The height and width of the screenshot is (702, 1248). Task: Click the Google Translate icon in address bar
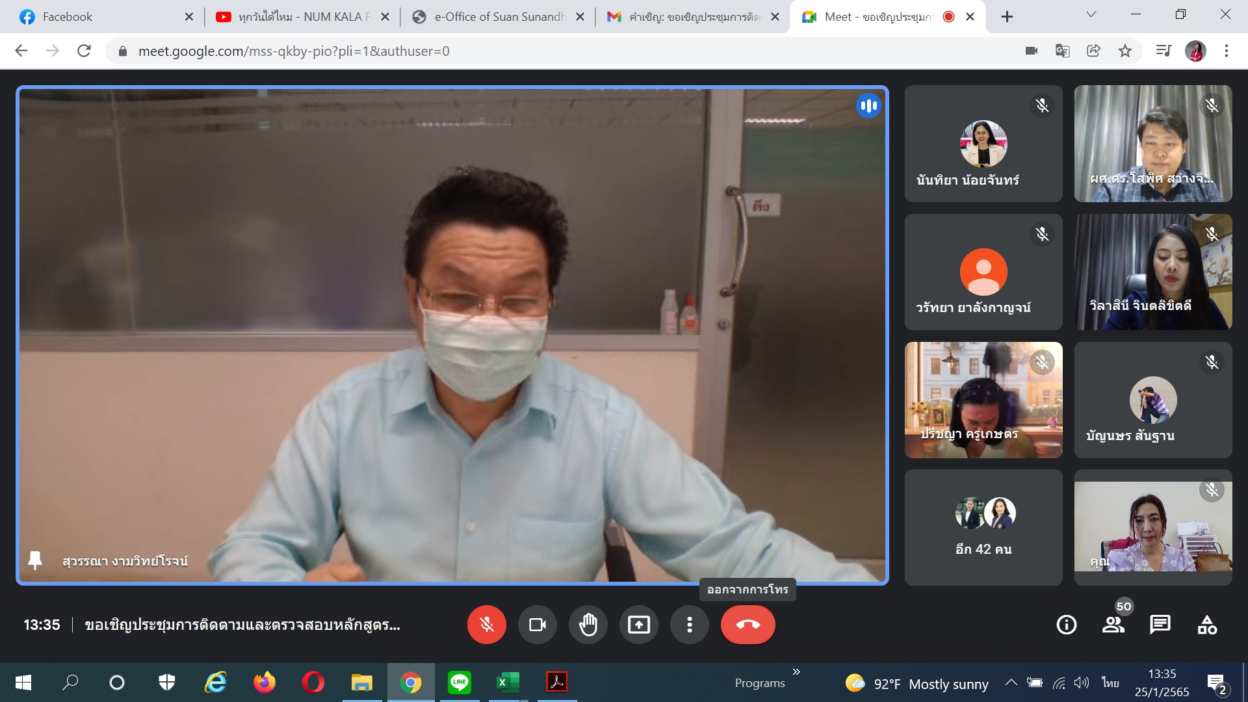pyautogui.click(x=1063, y=51)
